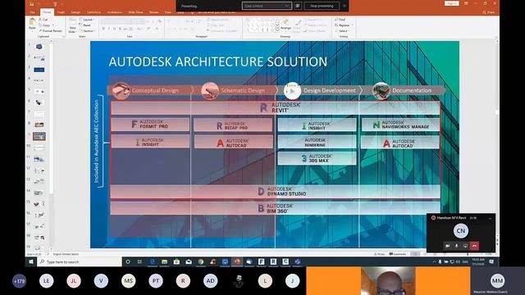Toggle Underline formatting in Font group
The width and height of the screenshot is (525, 295).
(x=114, y=29)
